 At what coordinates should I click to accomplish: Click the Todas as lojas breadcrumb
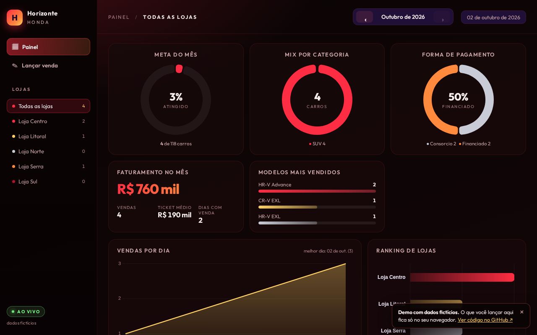click(x=170, y=17)
